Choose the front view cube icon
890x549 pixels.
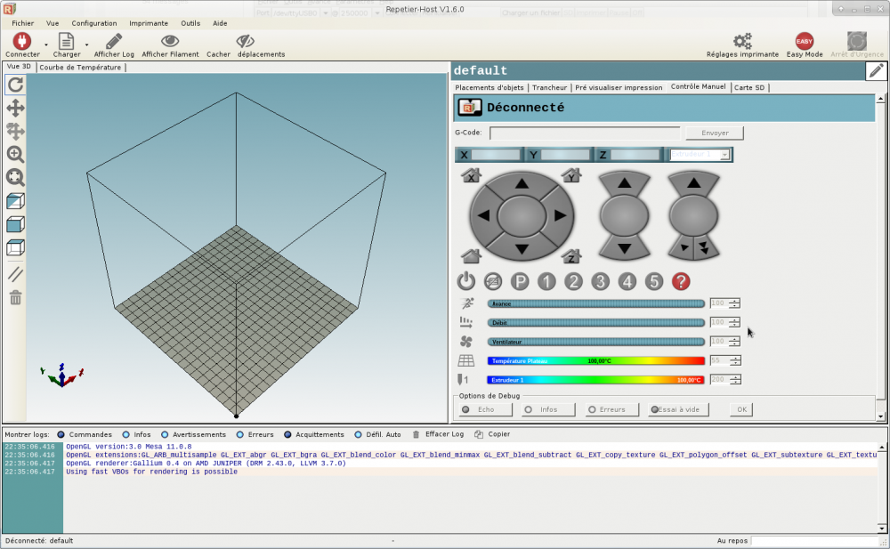[x=15, y=224]
